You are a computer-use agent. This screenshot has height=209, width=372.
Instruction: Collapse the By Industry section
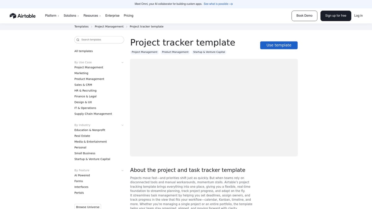(x=122, y=125)
